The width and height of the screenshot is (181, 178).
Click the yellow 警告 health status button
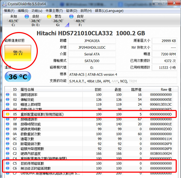pyautogui.click(x=18, y=53)
